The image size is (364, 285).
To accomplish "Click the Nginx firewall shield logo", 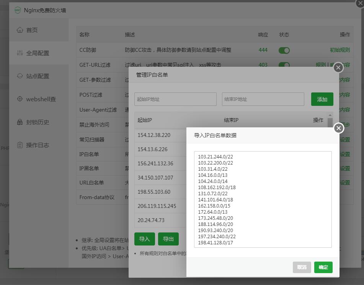I will click(18, 10).
